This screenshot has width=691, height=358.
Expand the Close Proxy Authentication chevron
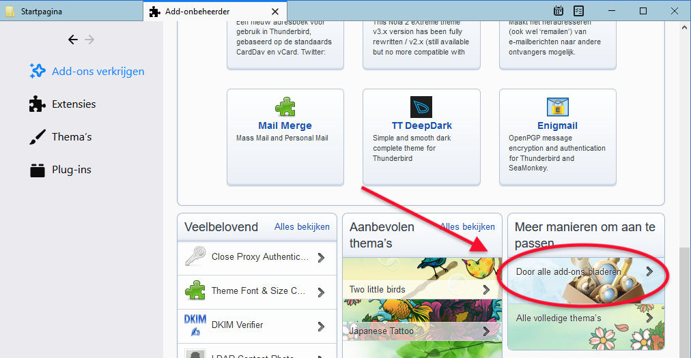point(321,257)
